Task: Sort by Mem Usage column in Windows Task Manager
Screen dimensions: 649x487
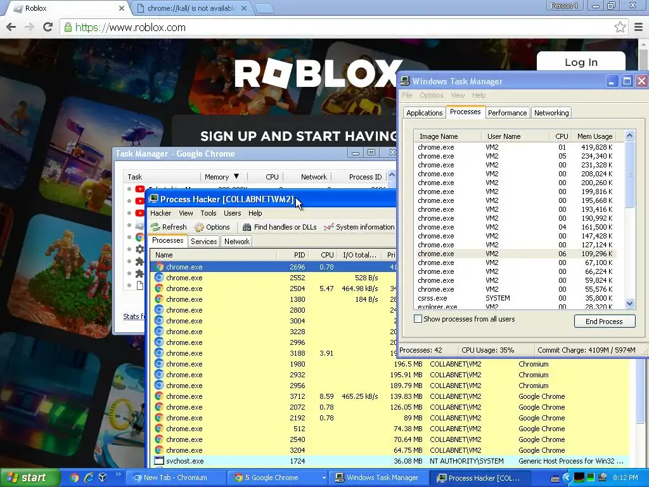Action: click(x=594, y=136)
